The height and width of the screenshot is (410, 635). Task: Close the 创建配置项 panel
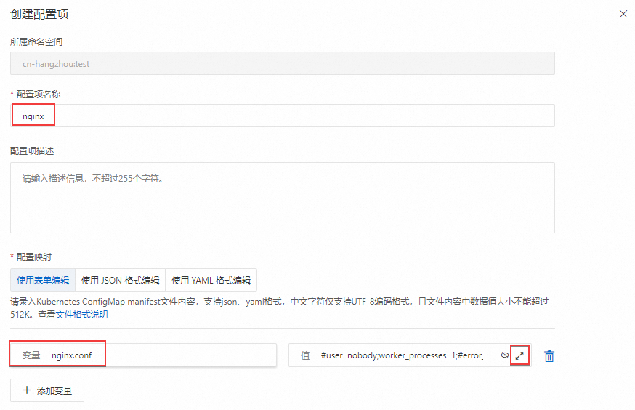point(623,15)
